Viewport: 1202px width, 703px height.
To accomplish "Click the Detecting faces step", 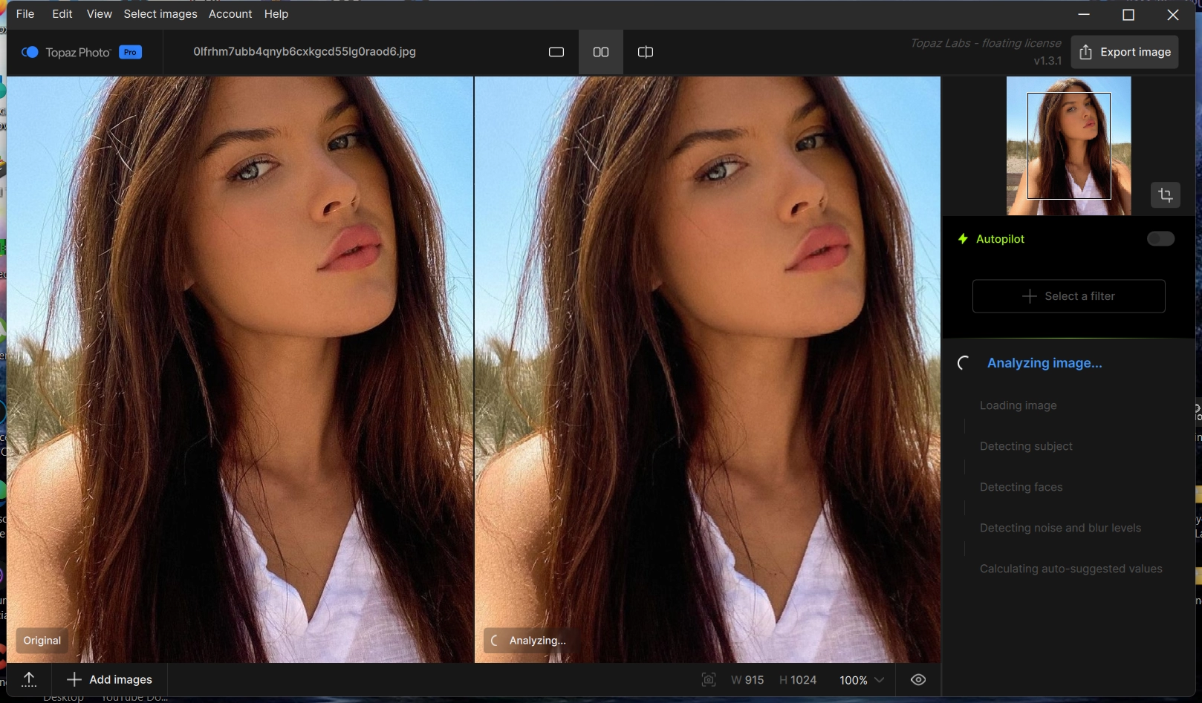I will click(x=1021, y=487).
